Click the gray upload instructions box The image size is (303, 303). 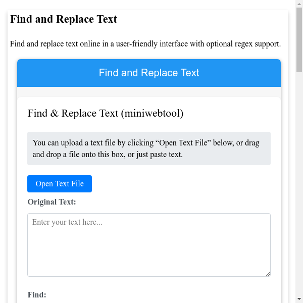pos(149,148)
